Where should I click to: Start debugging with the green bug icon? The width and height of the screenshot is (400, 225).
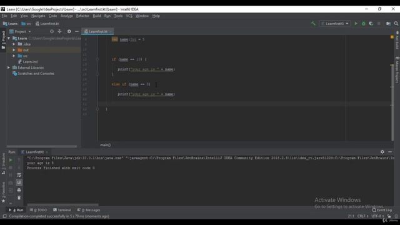click(x=364, y=24)
